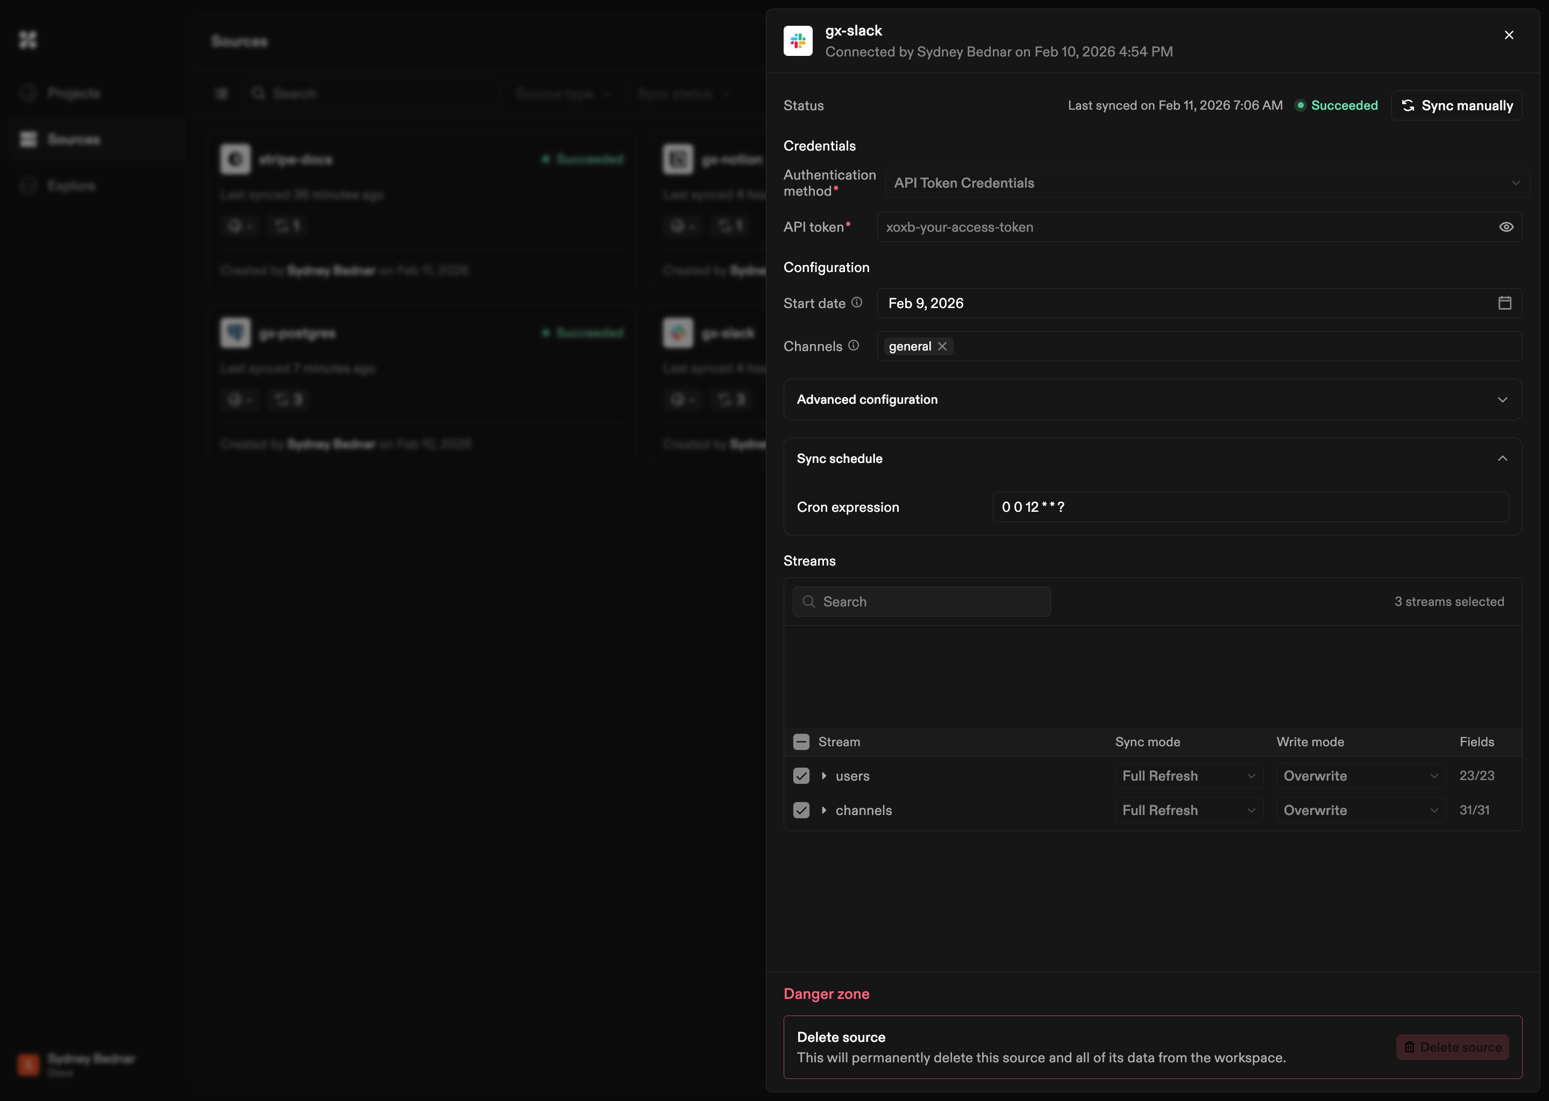Expand the channels stream row arrow

823,810
